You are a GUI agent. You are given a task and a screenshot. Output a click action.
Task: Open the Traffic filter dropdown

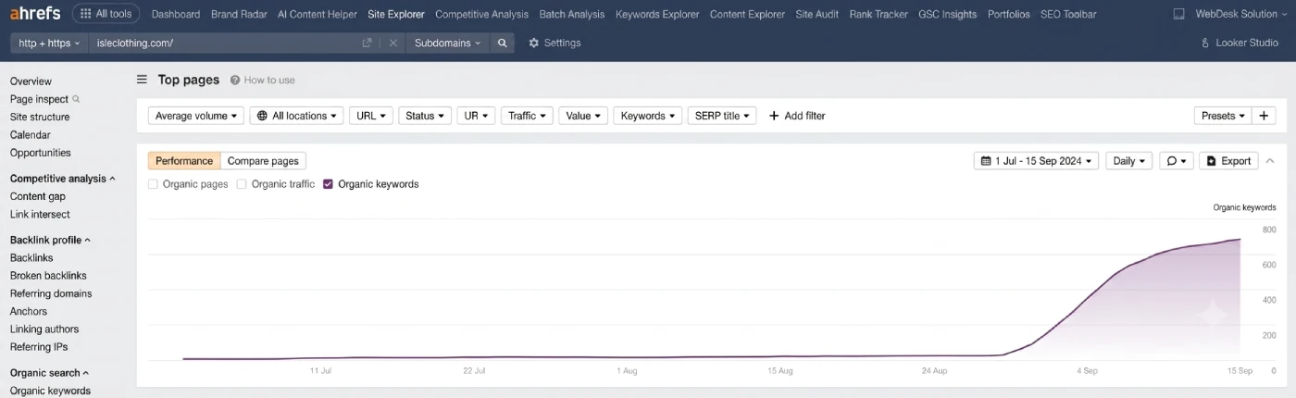coord(527,116)
